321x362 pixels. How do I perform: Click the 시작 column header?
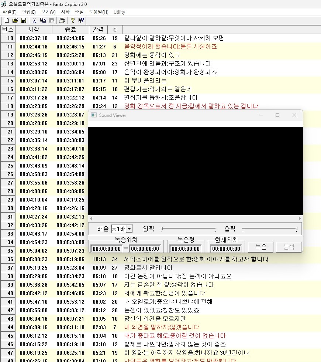(x=34, y=30)
